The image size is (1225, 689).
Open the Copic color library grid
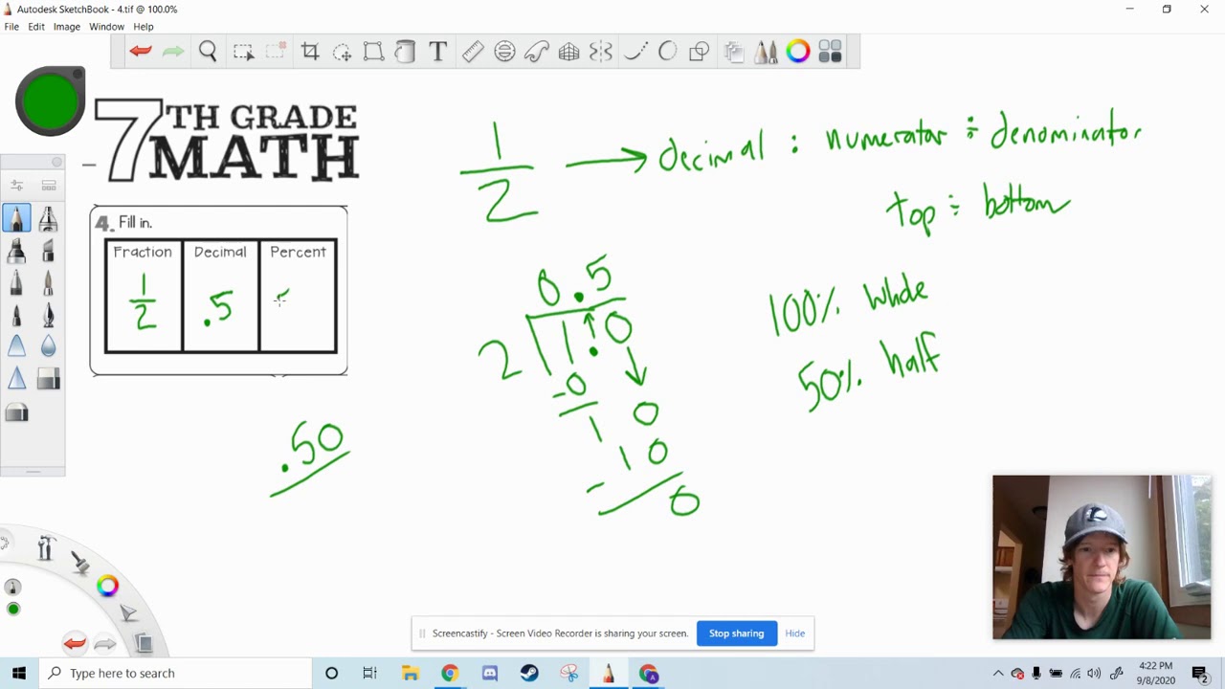coord(830,52)
